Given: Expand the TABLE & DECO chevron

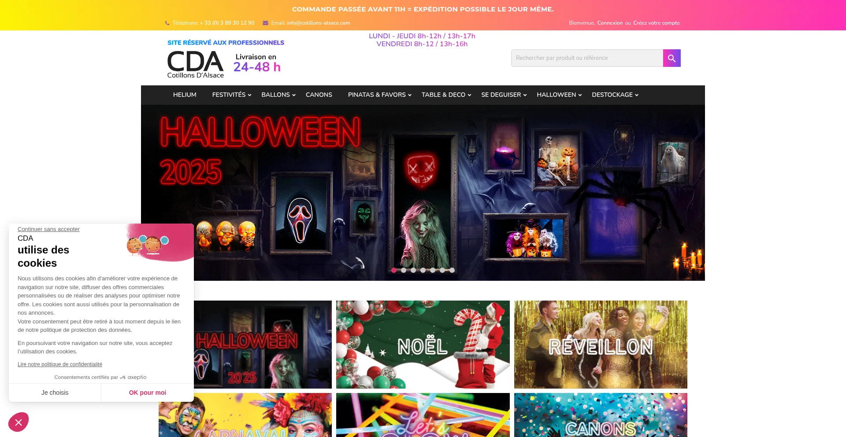Looking at the screenshot, I should pyautogui.click(x=469, y=95).
